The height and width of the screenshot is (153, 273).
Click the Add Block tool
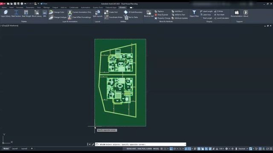click(x=177, y=11)
